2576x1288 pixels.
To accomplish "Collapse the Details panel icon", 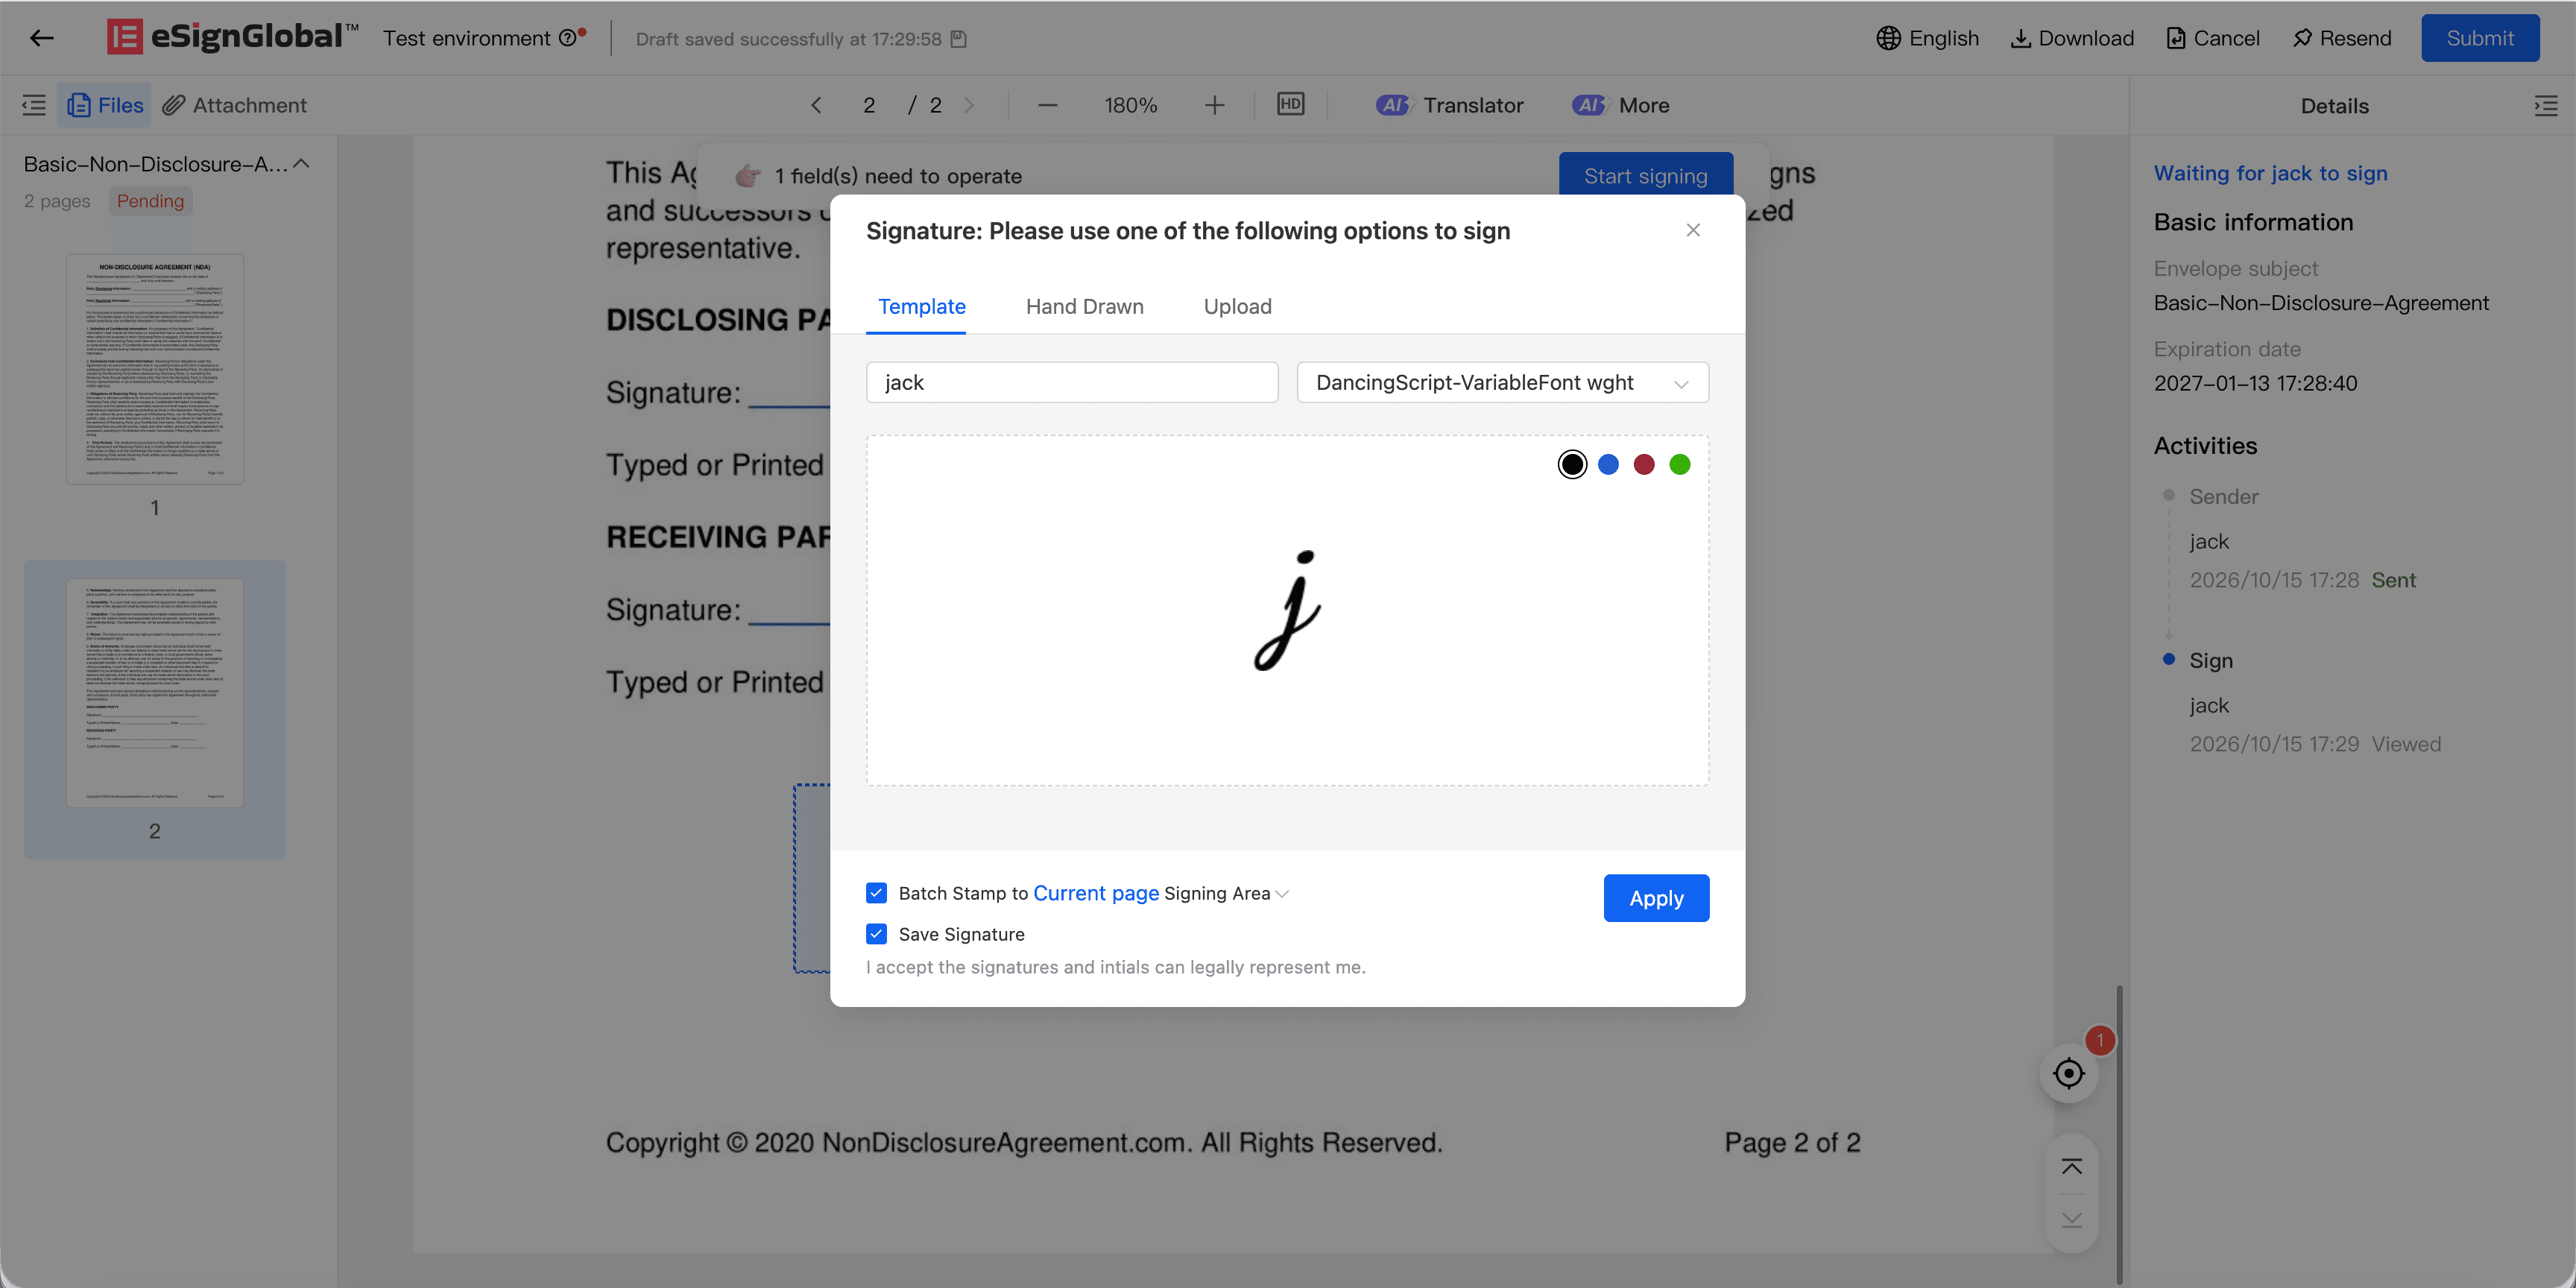I will click(2545, 105).
